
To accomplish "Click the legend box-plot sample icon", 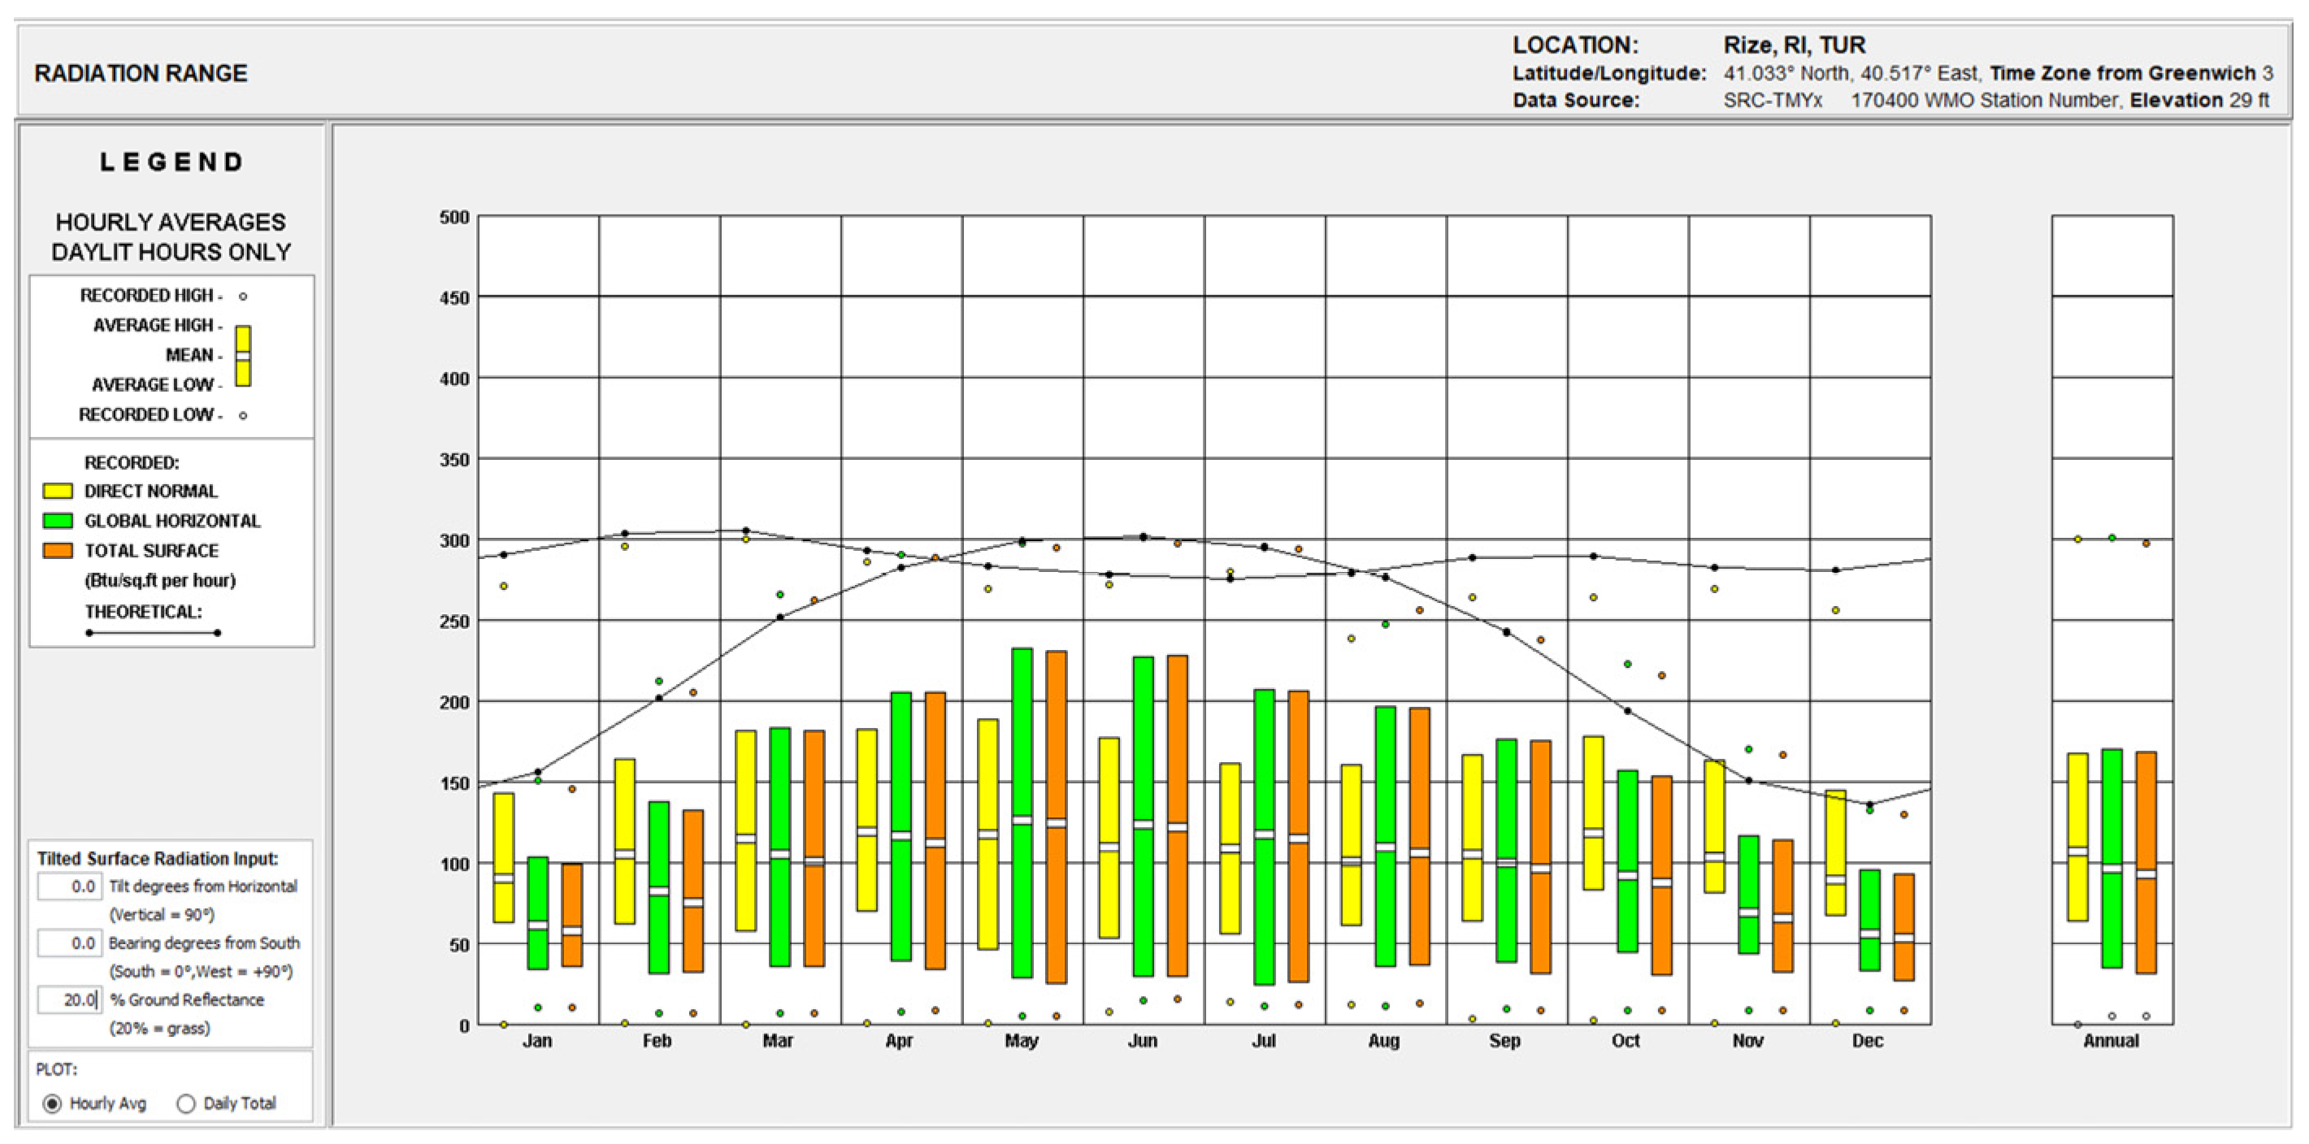I will pos(243,356).
